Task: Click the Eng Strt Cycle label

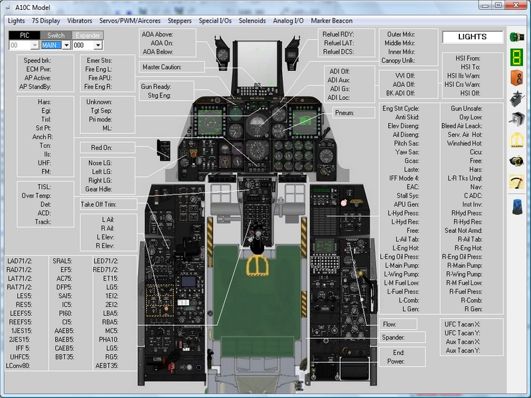Action: pyautogui.click(x=401, y=108)
